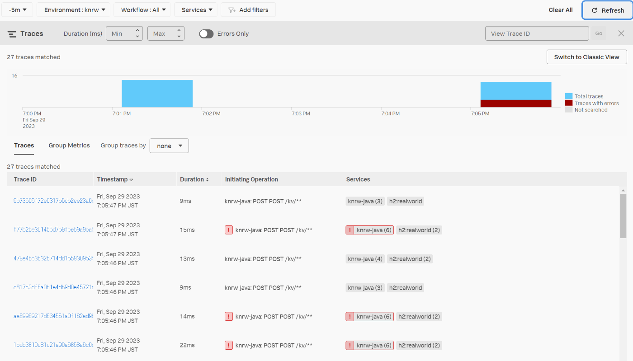This screenshot has height=361, width=633.
Task: Sort by the Timestamp column arrow
Action: point(131,180)
